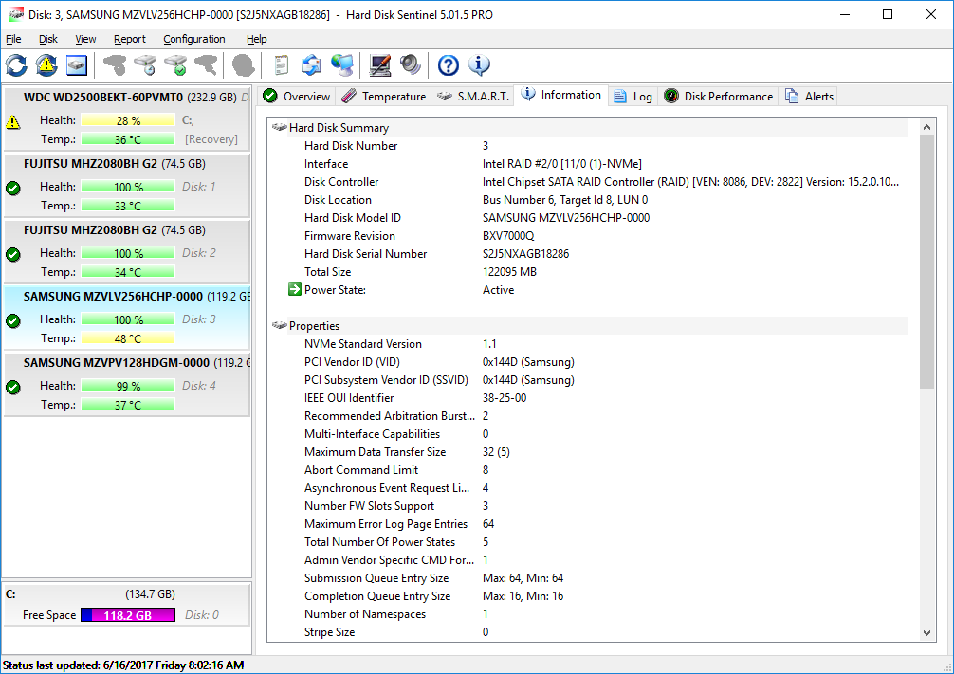The height and width of the screenshot is (674, 954).
Task: Open the Alerts tab
Action: 809,96
